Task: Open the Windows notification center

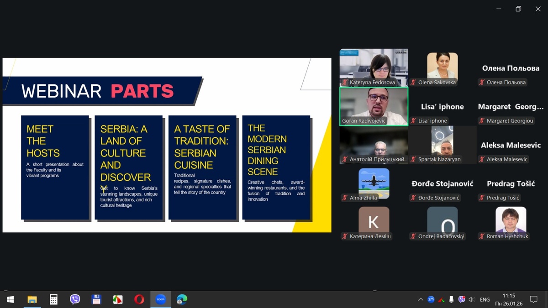Action: pos(533,299)
